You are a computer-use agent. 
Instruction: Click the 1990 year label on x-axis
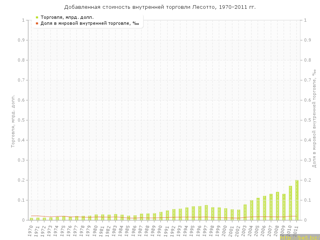coord(160,231)
